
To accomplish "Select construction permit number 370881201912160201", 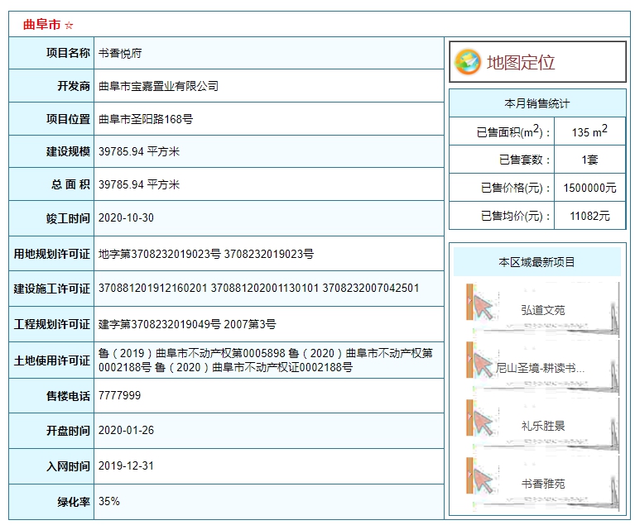I will point(152,288).
